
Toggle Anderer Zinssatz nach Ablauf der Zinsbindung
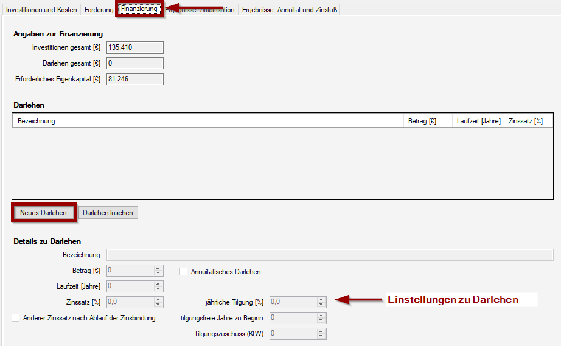tap(16, 318)
